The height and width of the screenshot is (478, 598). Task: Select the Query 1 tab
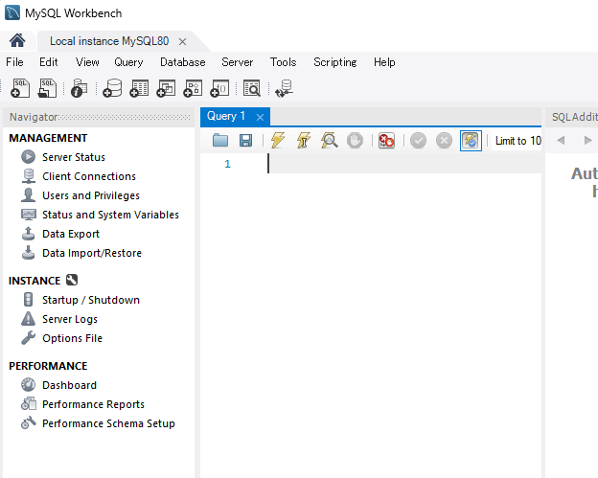pos(226,116)
